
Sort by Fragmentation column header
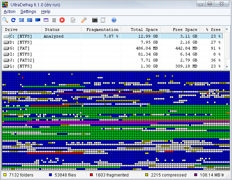click(101, 30)
